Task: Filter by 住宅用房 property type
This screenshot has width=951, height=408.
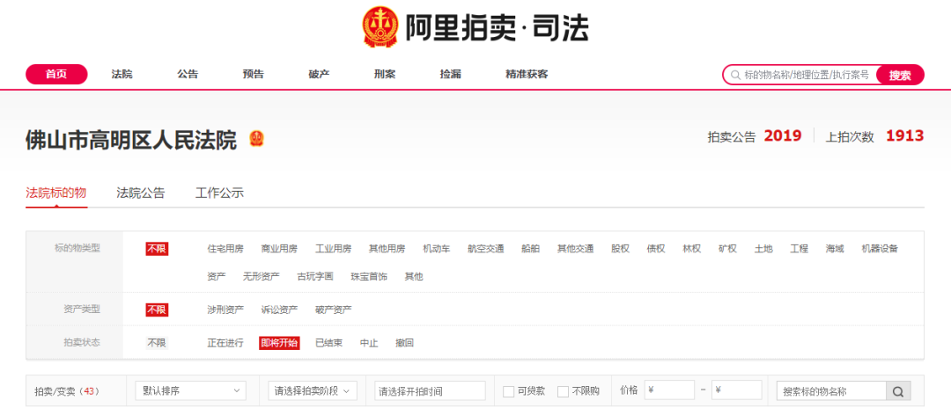Action: 225,249
